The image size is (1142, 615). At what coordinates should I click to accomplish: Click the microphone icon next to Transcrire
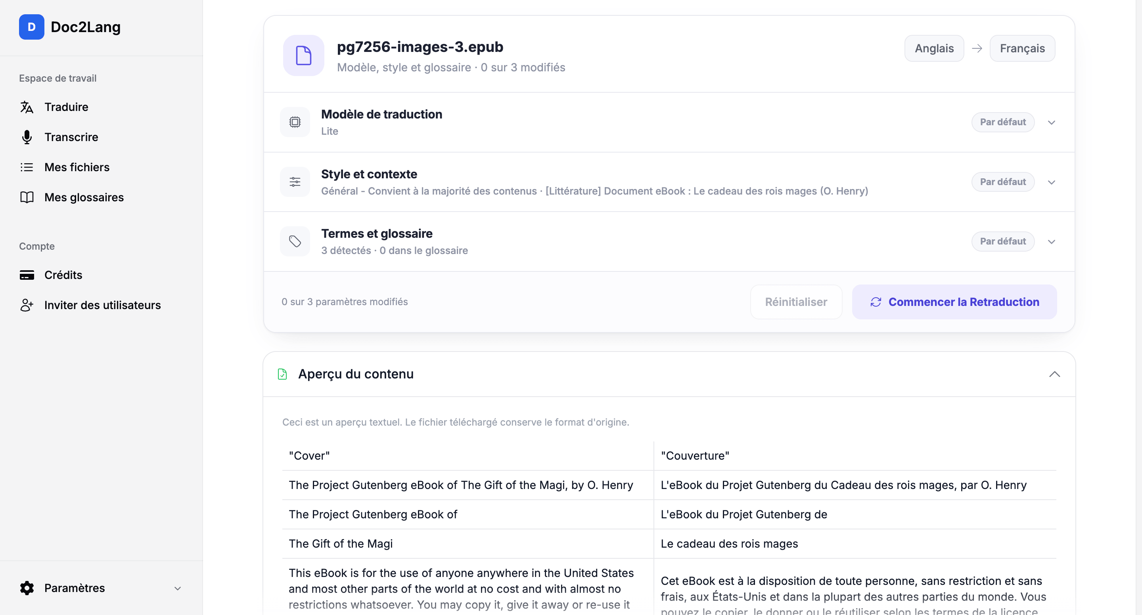(27, 138)
